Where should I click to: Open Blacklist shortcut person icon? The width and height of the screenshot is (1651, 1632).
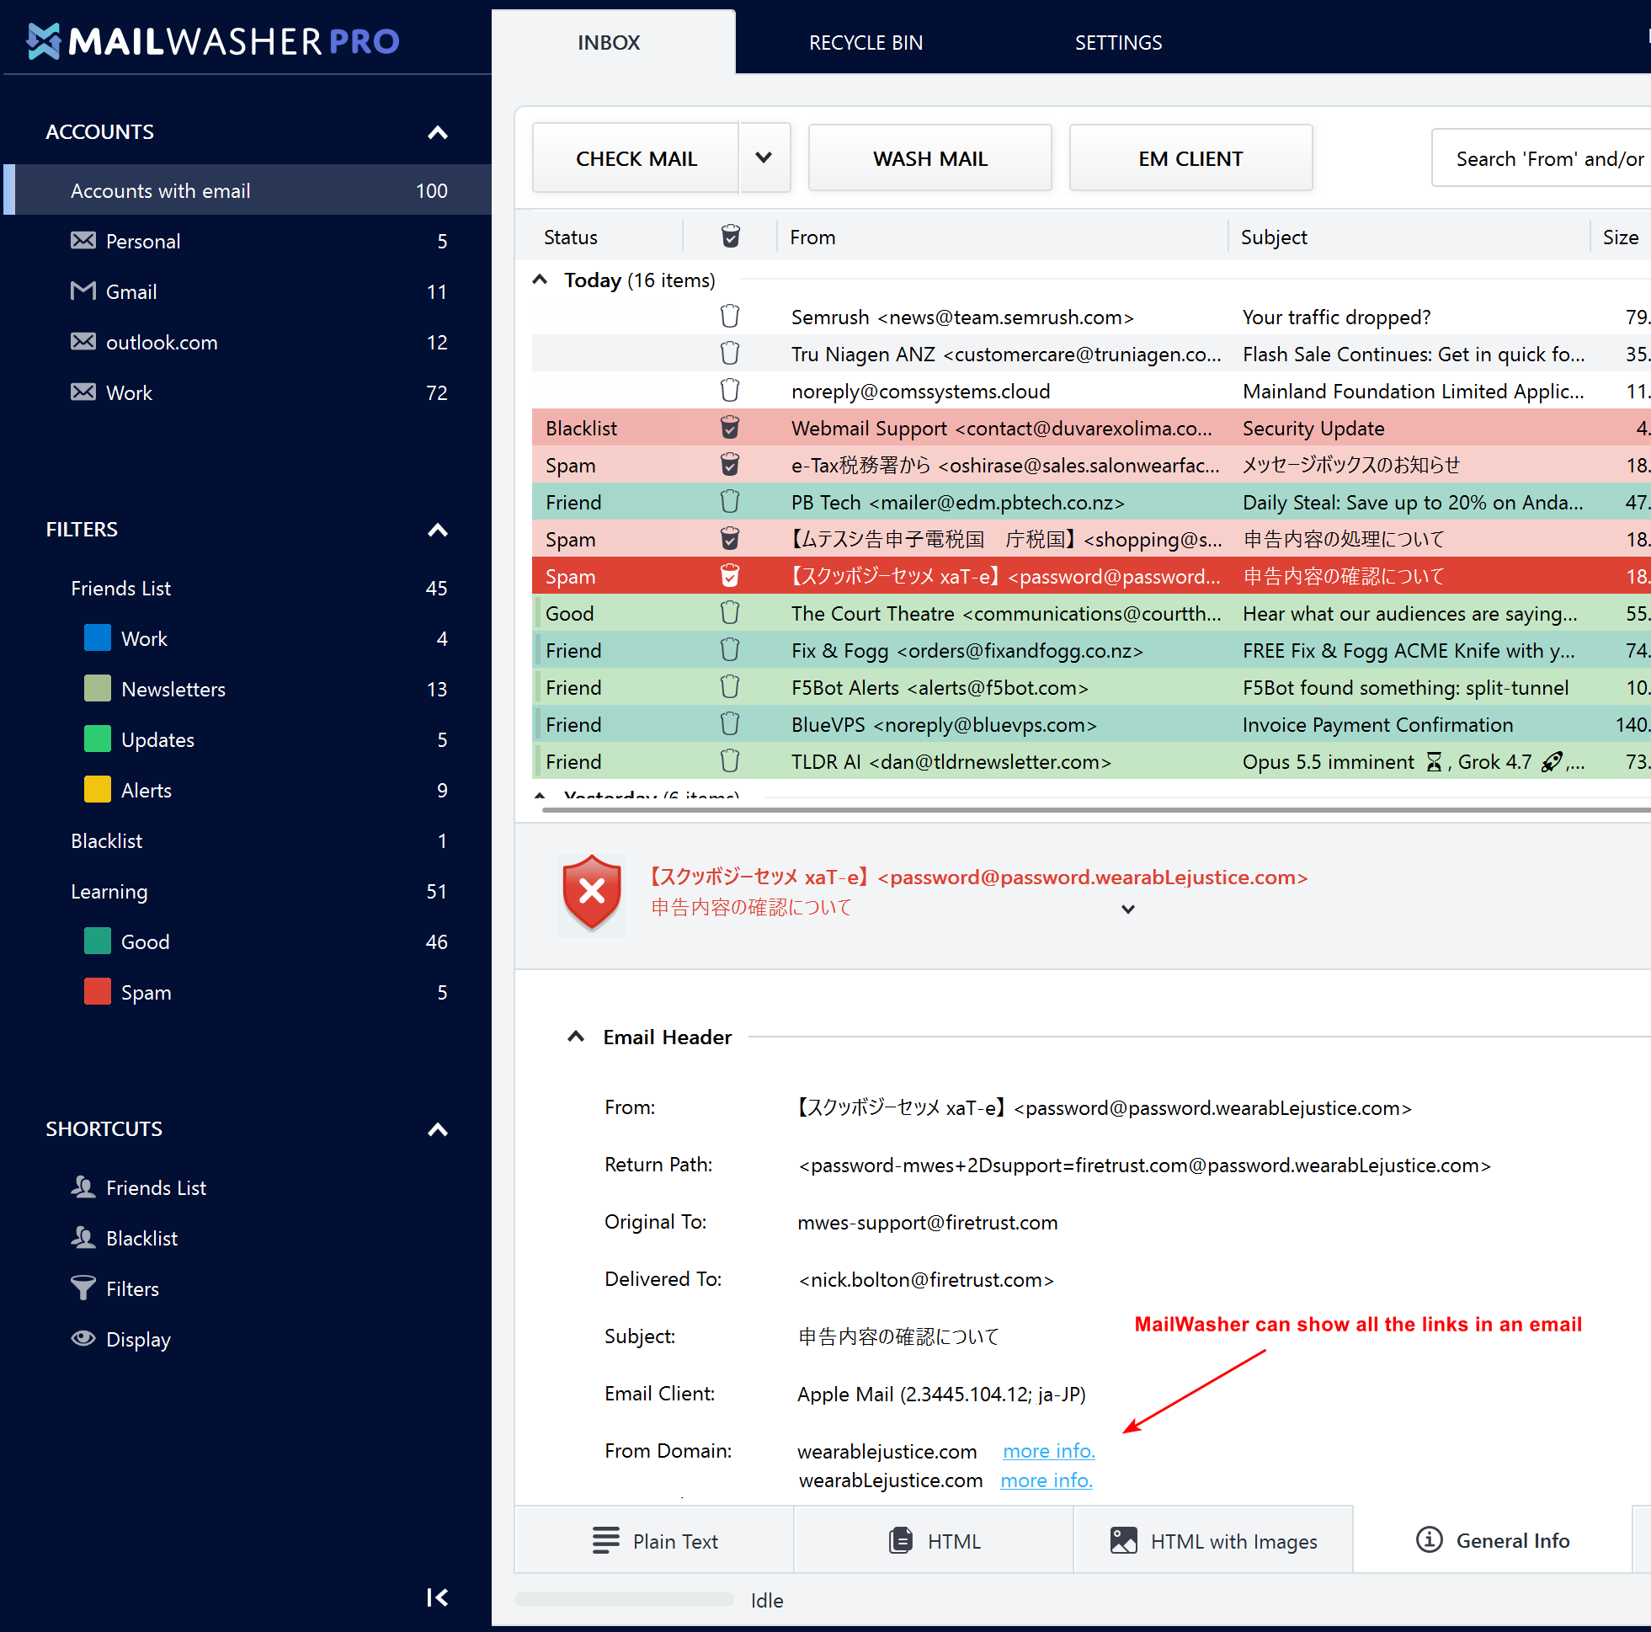(83, 1237)
